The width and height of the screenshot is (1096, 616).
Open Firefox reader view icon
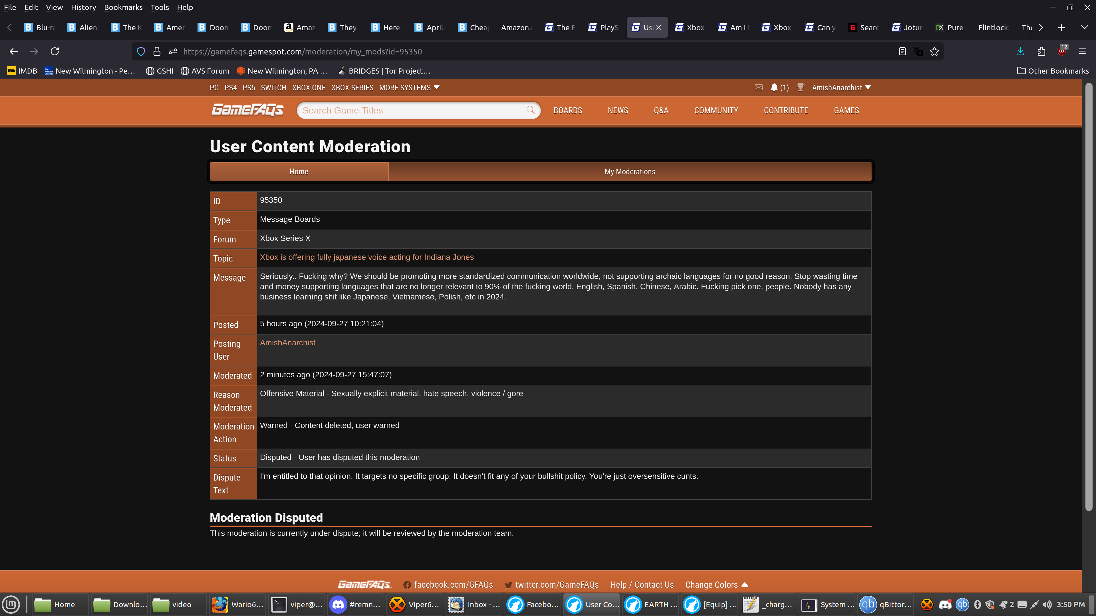(x=902, y=51)
